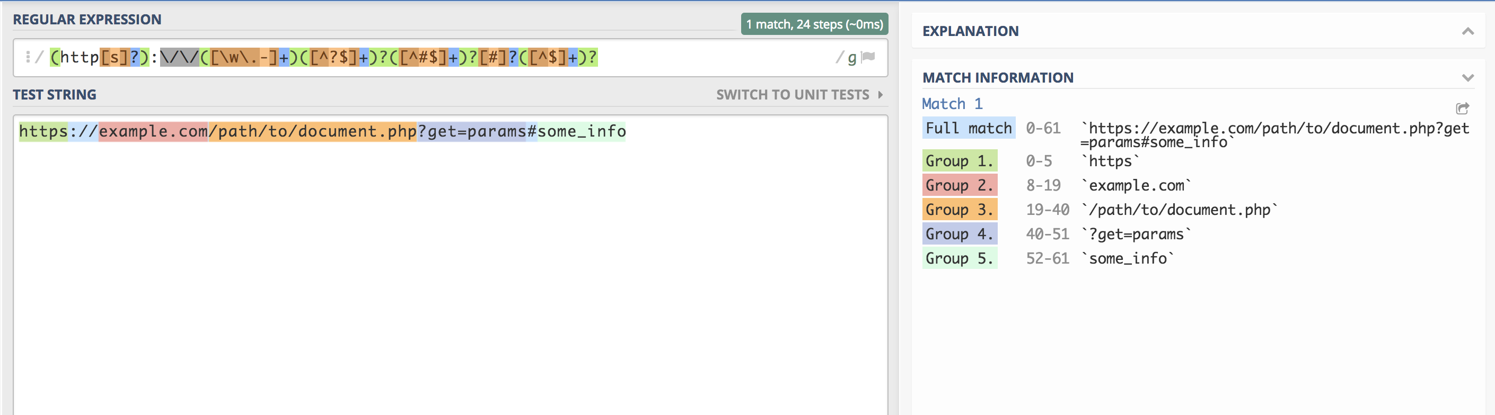Collapse the Match Information panel chevron

click(x=1468, y=78)
